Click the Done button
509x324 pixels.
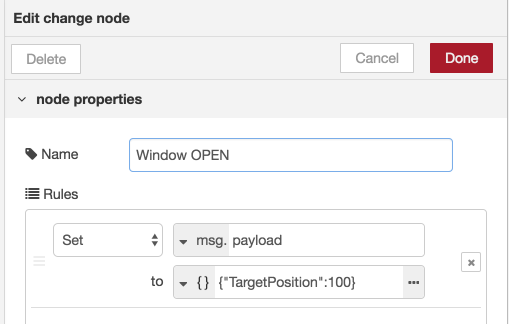pos(461,58)
